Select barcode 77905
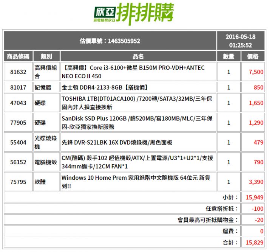272x252 pixels. tap(18, 123)
